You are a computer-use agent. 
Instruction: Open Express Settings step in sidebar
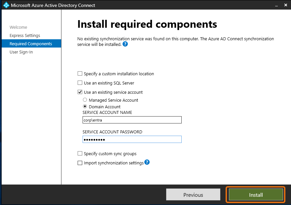(x=25, y=36)
